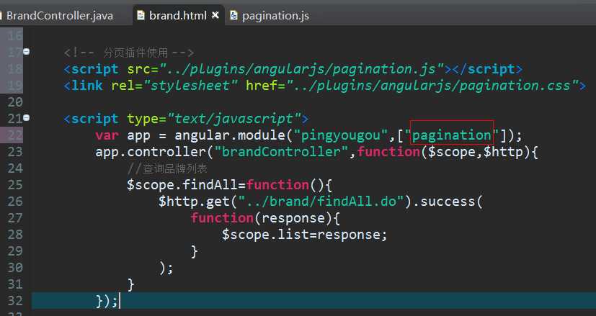Viewport: 596px width, 316px height.
Task: Click $scope,$http parameters on line 23
Action: coord(476,152)
